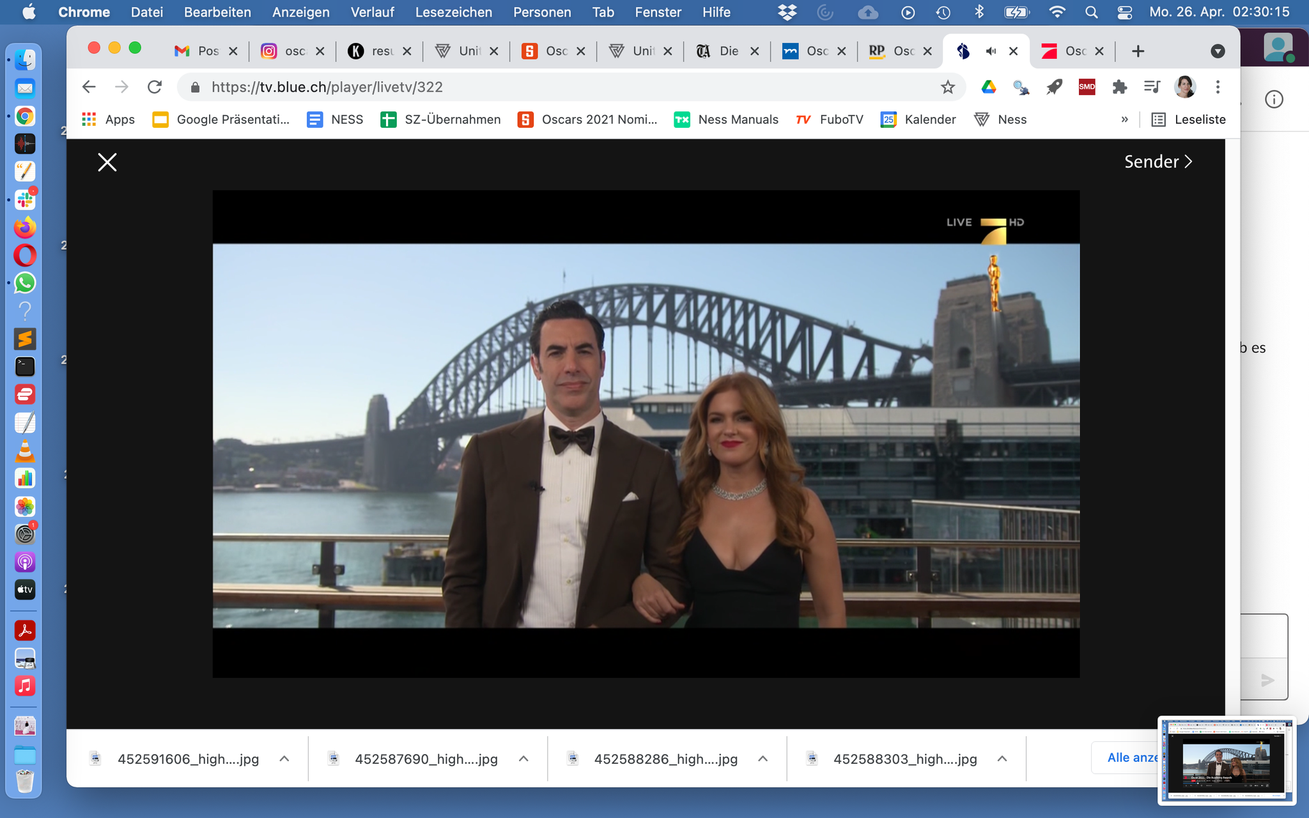Toggle macOS Control Center in menu bar
Viewport: 1309px width, 818px height.
pyautogui.click(x=1124, y=12)
